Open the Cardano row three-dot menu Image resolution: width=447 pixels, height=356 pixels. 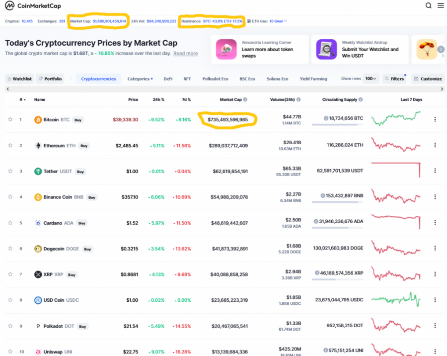[435, 222]
